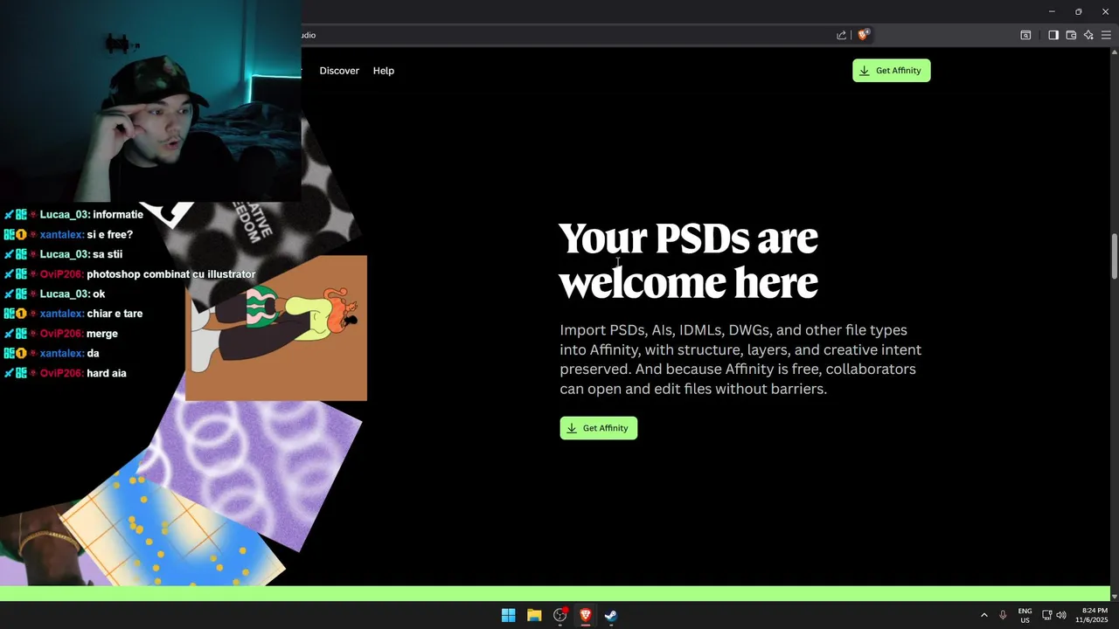This screenshot has height=629, width=1119.
Task: Click the share page icon in address bar
Action: (x=841, y=35)
